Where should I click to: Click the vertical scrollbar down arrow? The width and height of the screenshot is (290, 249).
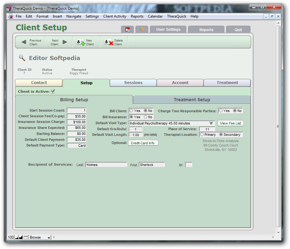[x=278, y=233]
